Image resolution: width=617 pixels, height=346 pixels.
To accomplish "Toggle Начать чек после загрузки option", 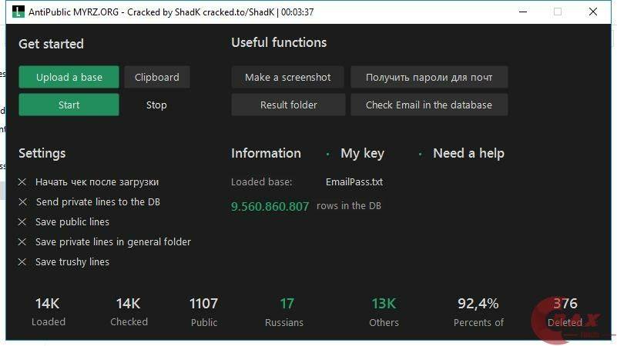I will tap(89, 181).
